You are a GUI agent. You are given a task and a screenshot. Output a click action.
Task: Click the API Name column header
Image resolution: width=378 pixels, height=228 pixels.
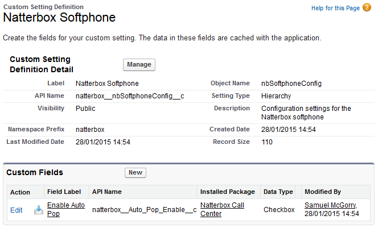(x=107, y=192)
